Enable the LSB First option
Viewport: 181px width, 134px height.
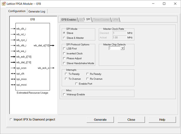(64, 48)
